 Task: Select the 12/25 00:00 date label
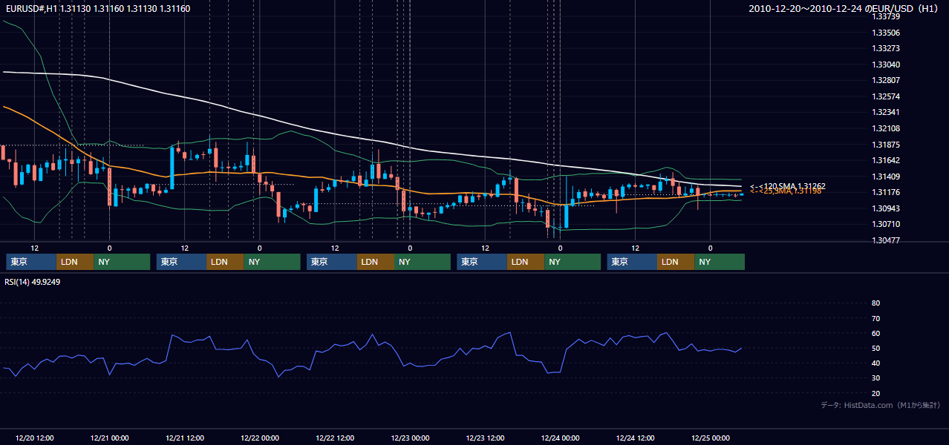pyautogui.click(x=710, y=438)
